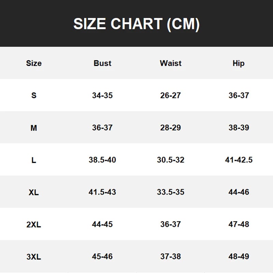Screen dimensions: 273x273
Task: Select hip value 41-42.5
Action: pyautogui.click(x=239, y=160)
